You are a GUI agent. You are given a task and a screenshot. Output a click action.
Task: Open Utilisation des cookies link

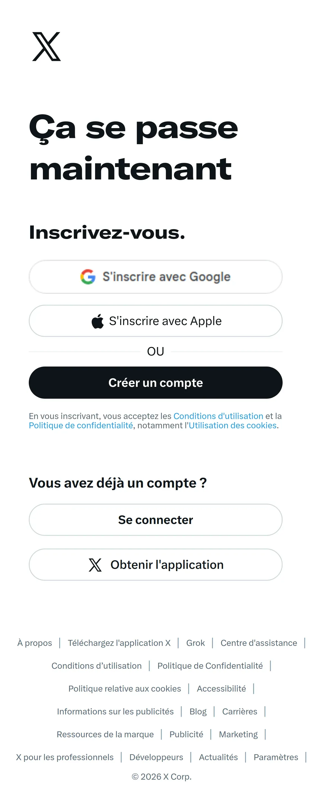[233, 425]
